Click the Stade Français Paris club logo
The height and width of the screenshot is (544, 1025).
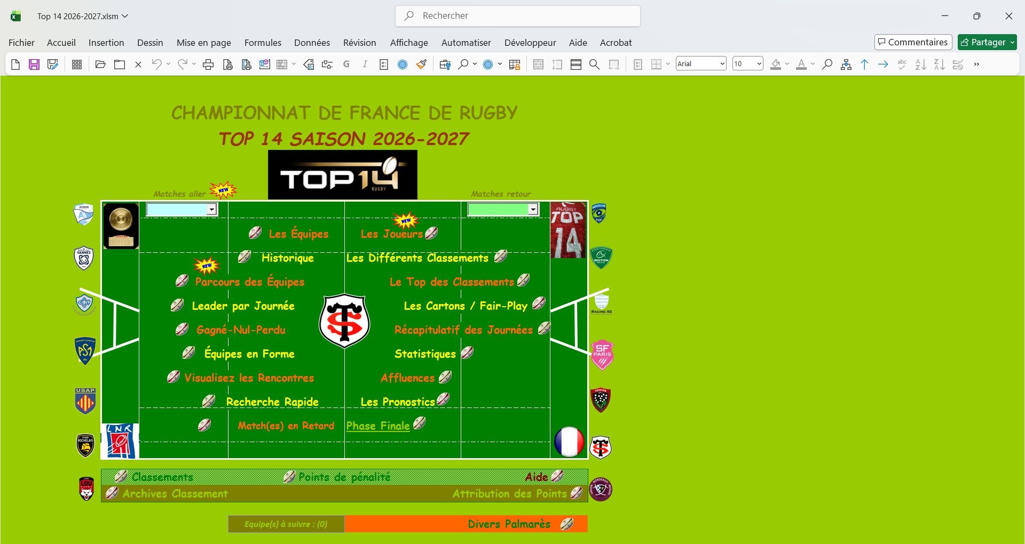[602, 355]
